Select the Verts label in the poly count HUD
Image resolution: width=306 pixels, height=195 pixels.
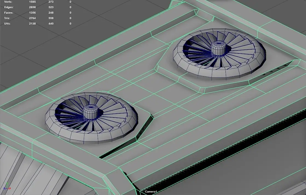pyautogui.click(x=8, y=2)
